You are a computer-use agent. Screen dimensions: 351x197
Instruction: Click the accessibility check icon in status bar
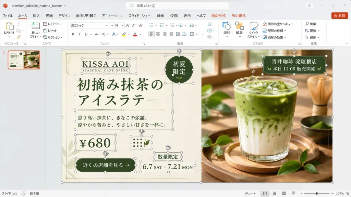tap(24, 194)
